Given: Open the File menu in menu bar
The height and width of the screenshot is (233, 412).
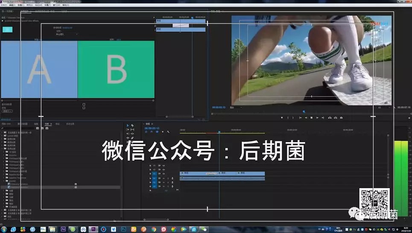Looking at the screenshot, I should pos(4,6).
